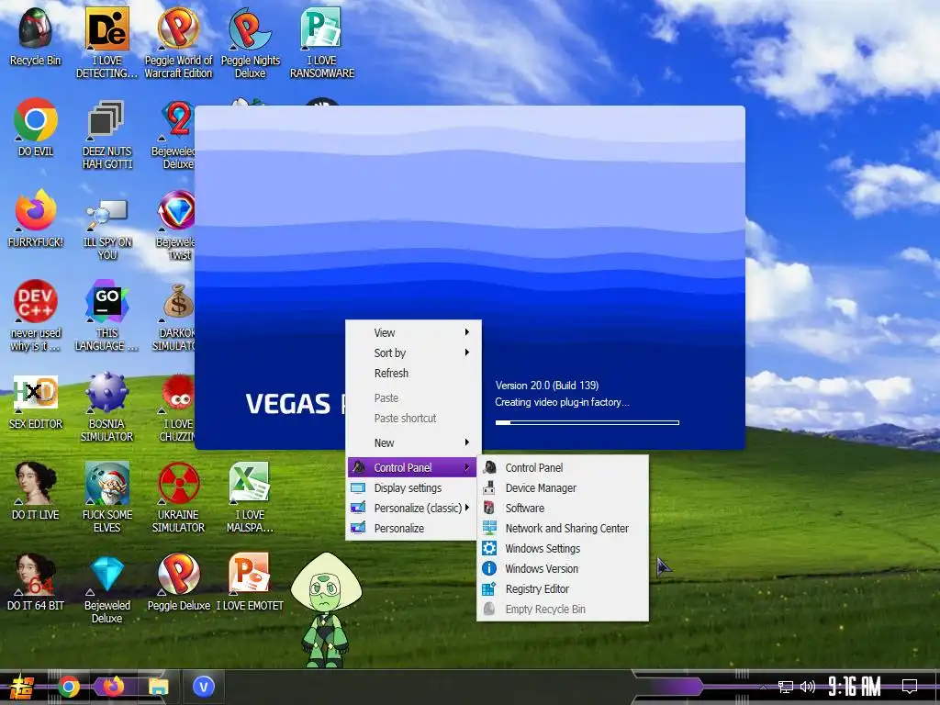Open Windows Settings from the submenu
The width and height of the screenshot is (940, 705).
(563, 549)
